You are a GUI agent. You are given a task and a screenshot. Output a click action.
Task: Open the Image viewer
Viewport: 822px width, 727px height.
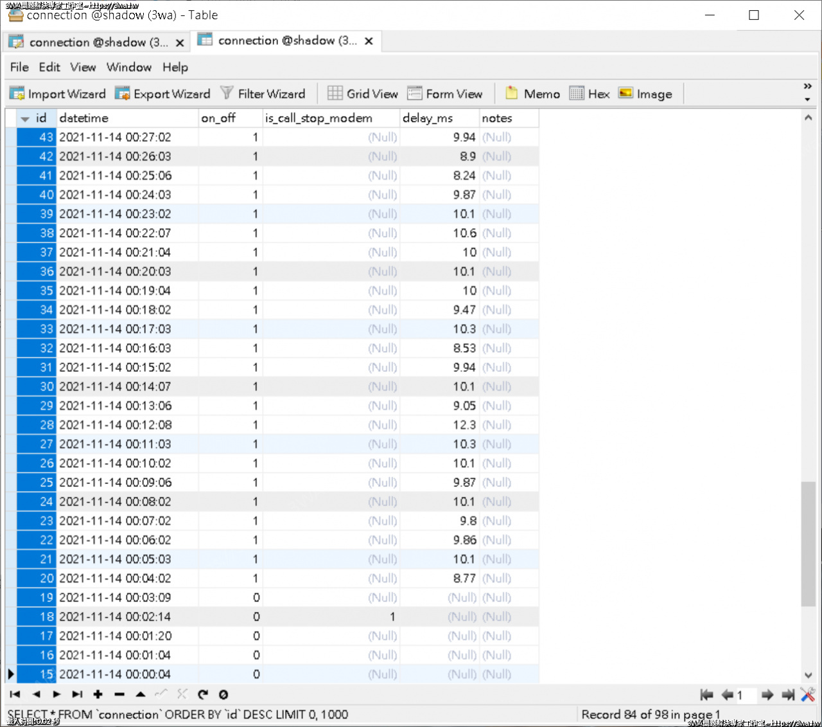[x=645, y=93]
